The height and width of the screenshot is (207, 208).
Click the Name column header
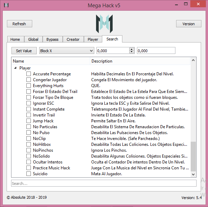coord(51,61)
